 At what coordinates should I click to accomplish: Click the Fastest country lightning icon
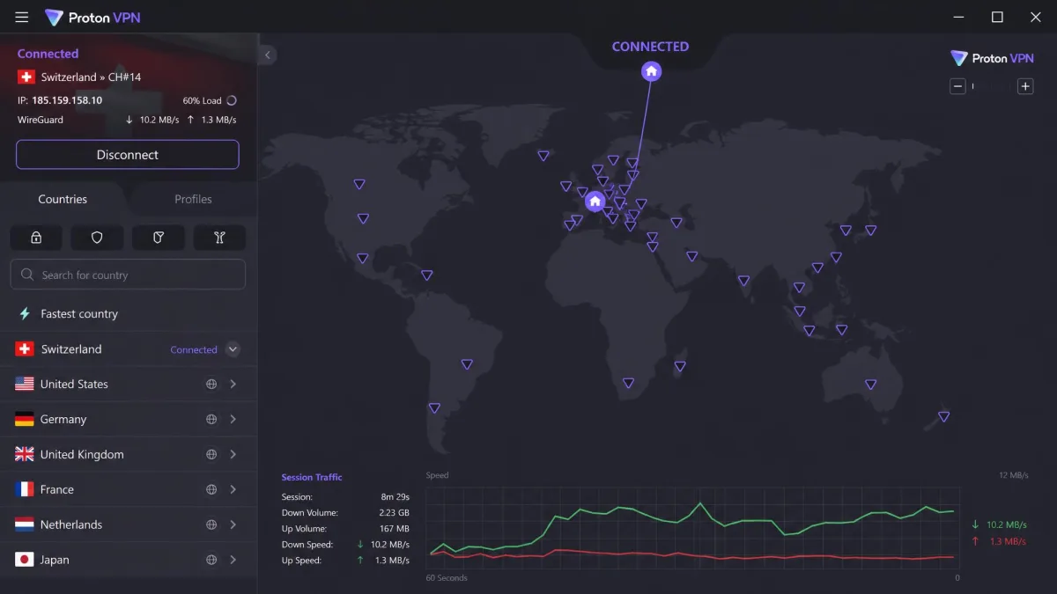point(24,314)
